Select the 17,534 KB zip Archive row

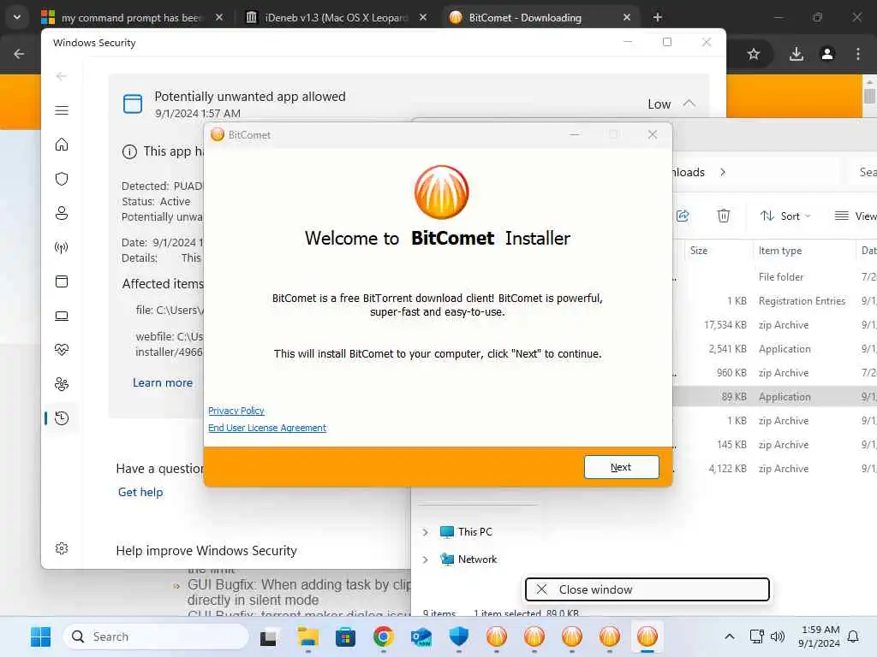coord(774,324)
